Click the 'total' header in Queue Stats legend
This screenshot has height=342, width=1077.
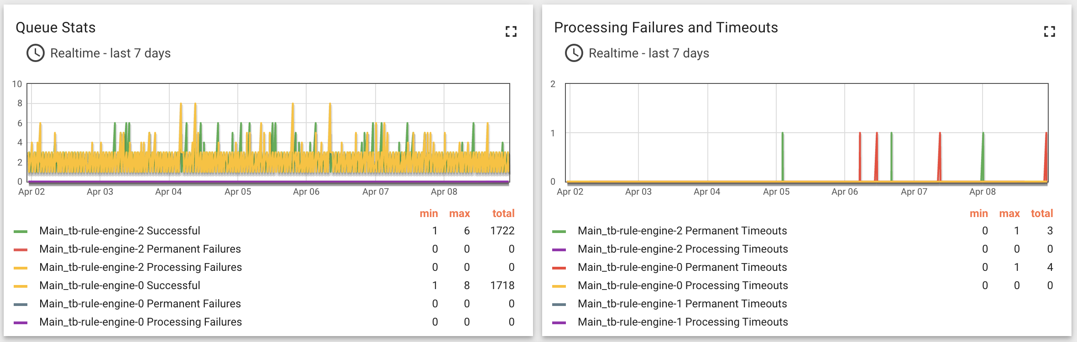[x=503, y=213]
